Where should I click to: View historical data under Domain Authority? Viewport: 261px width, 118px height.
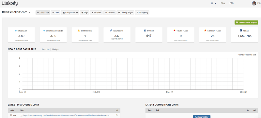pyautogui.click(x=53, y=41)
